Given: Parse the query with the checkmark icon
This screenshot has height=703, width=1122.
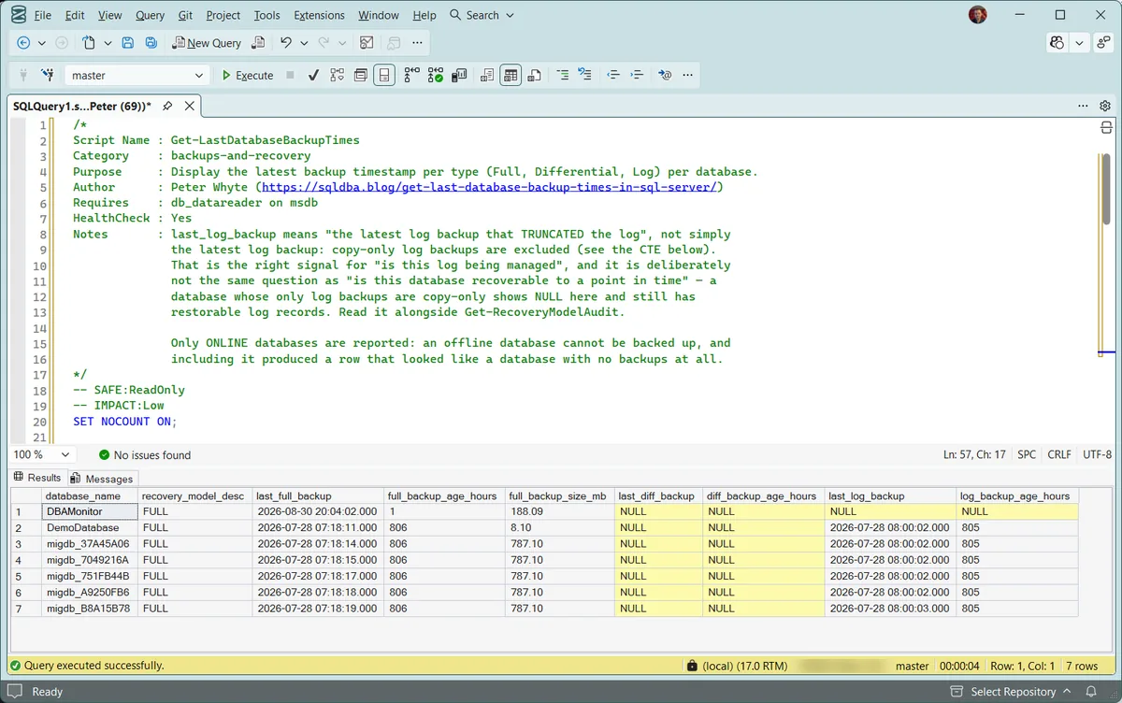Looking at the screenshot, I should tap(313, 75).
